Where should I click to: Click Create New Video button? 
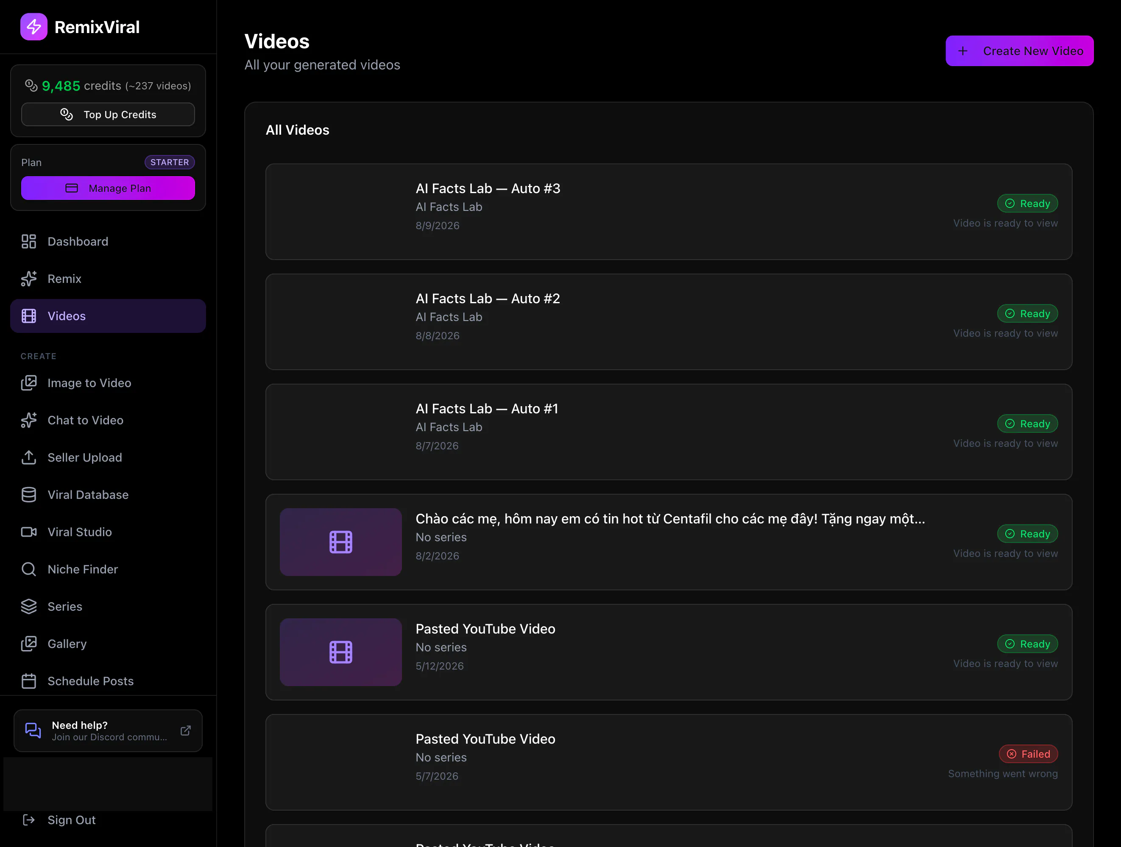click(x=1019, y=51)
